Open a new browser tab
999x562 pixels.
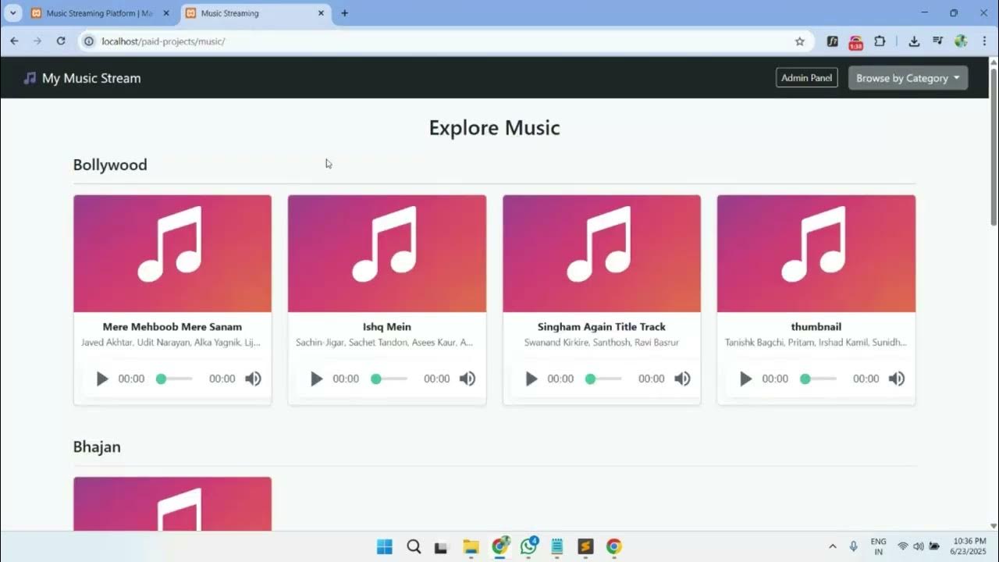(x=345, y=13)
